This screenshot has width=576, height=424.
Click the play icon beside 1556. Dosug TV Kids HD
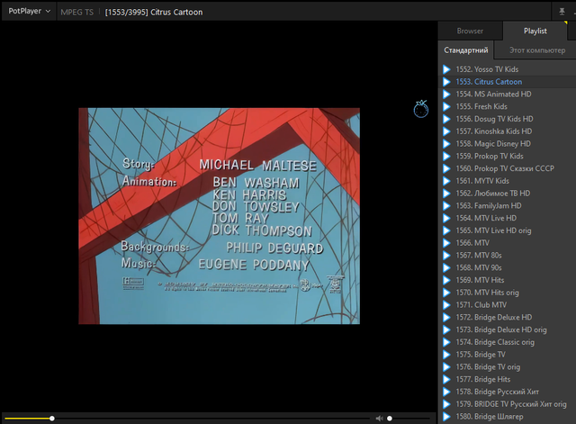pos(446,119)
